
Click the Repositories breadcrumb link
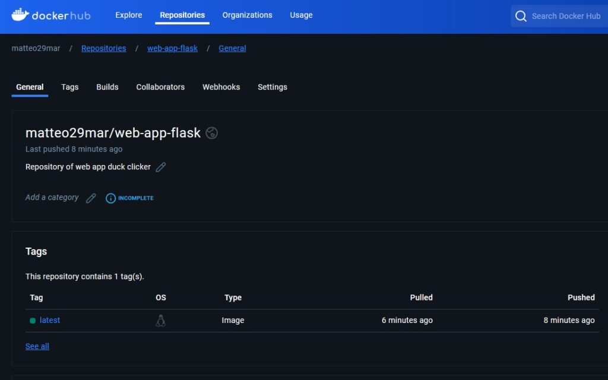pyautogui.click(x=103, y=49)
